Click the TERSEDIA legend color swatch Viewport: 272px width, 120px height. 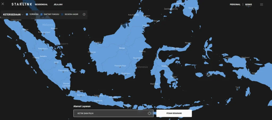27,14
